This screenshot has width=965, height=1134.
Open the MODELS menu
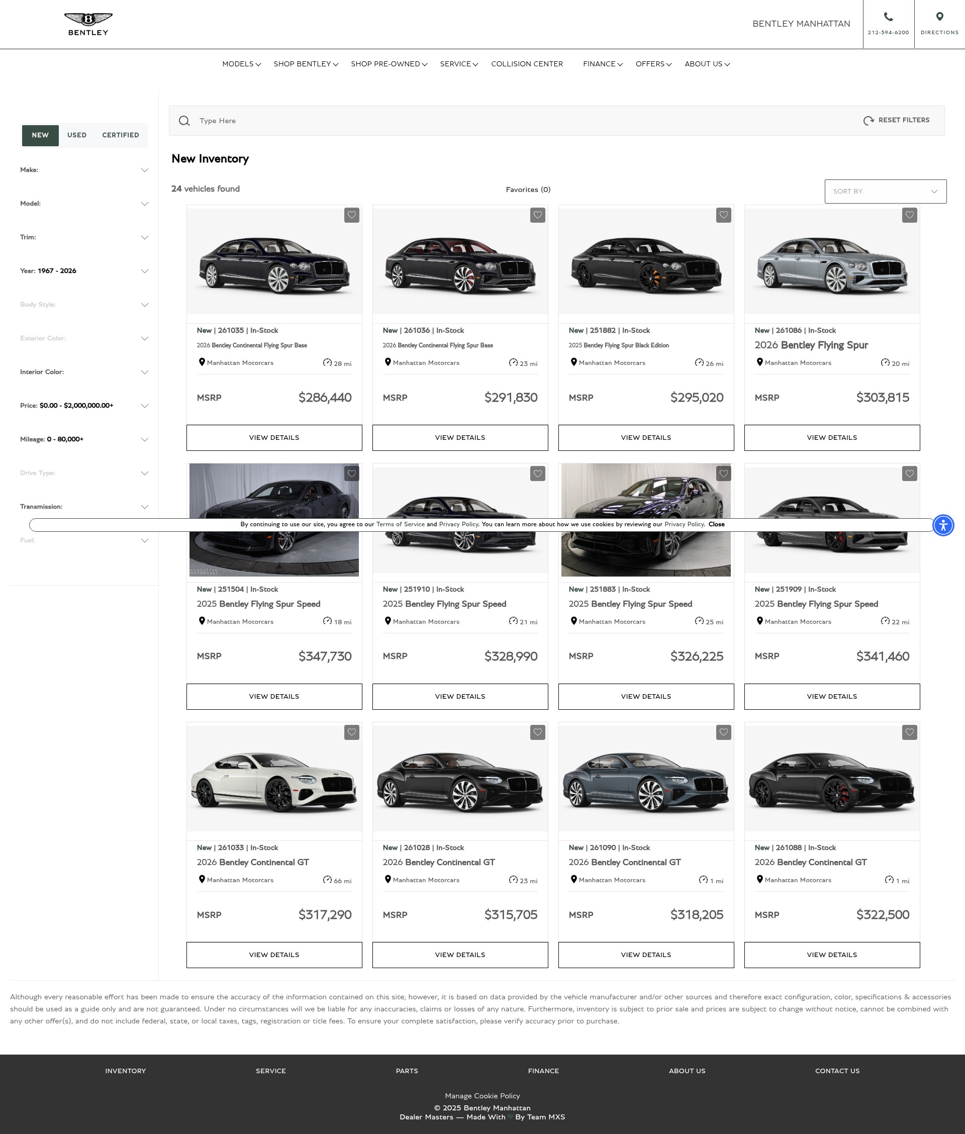coord(241,64)
